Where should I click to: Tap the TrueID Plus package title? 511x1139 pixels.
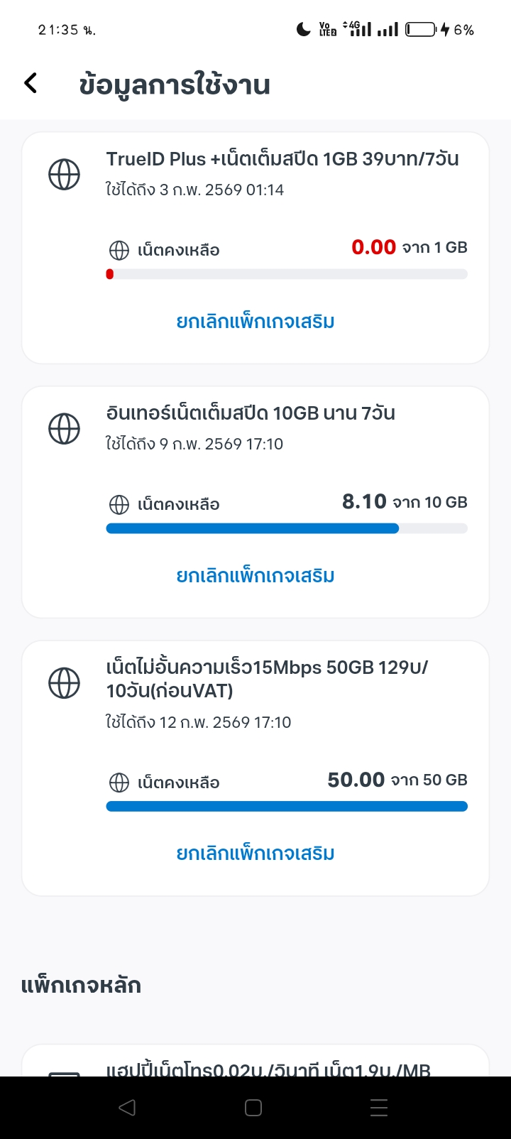click(282, 159)
